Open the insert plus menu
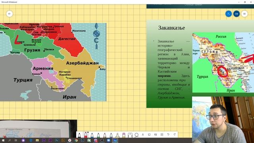The height and width of the screenshot is (143, 254). (x=162, y=135)
